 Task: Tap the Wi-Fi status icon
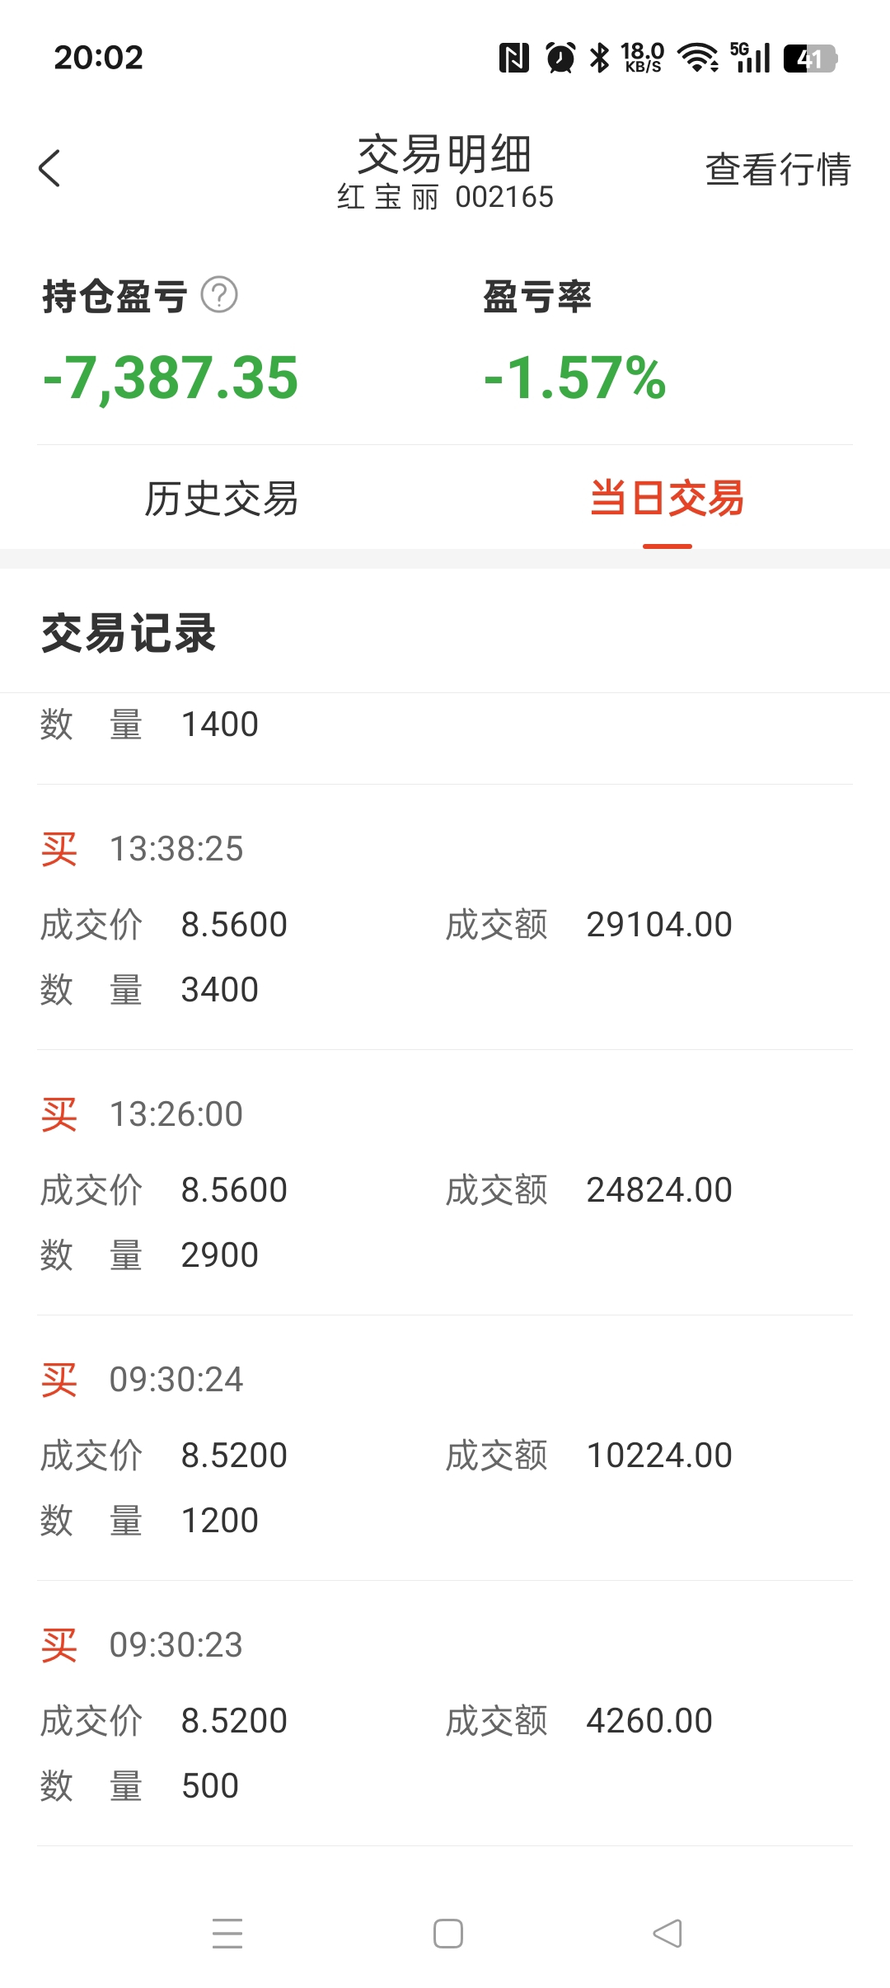click(698, 58)
